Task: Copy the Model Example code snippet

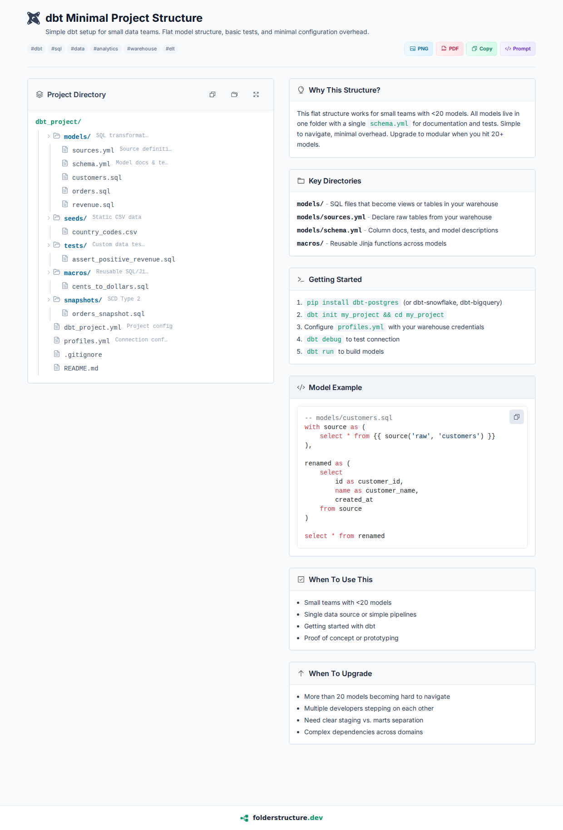Action: [516, 417]
